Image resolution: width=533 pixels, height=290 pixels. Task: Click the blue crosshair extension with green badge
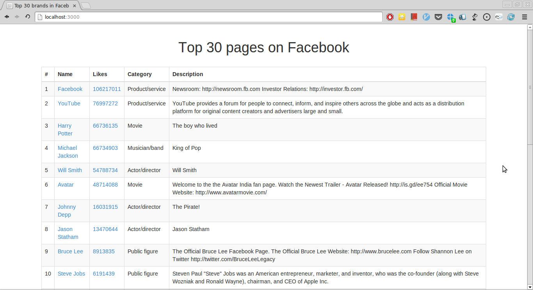tap(451, 17)
